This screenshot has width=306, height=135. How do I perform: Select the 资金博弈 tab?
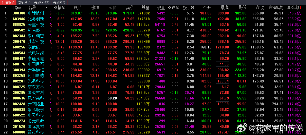[59, 2]
